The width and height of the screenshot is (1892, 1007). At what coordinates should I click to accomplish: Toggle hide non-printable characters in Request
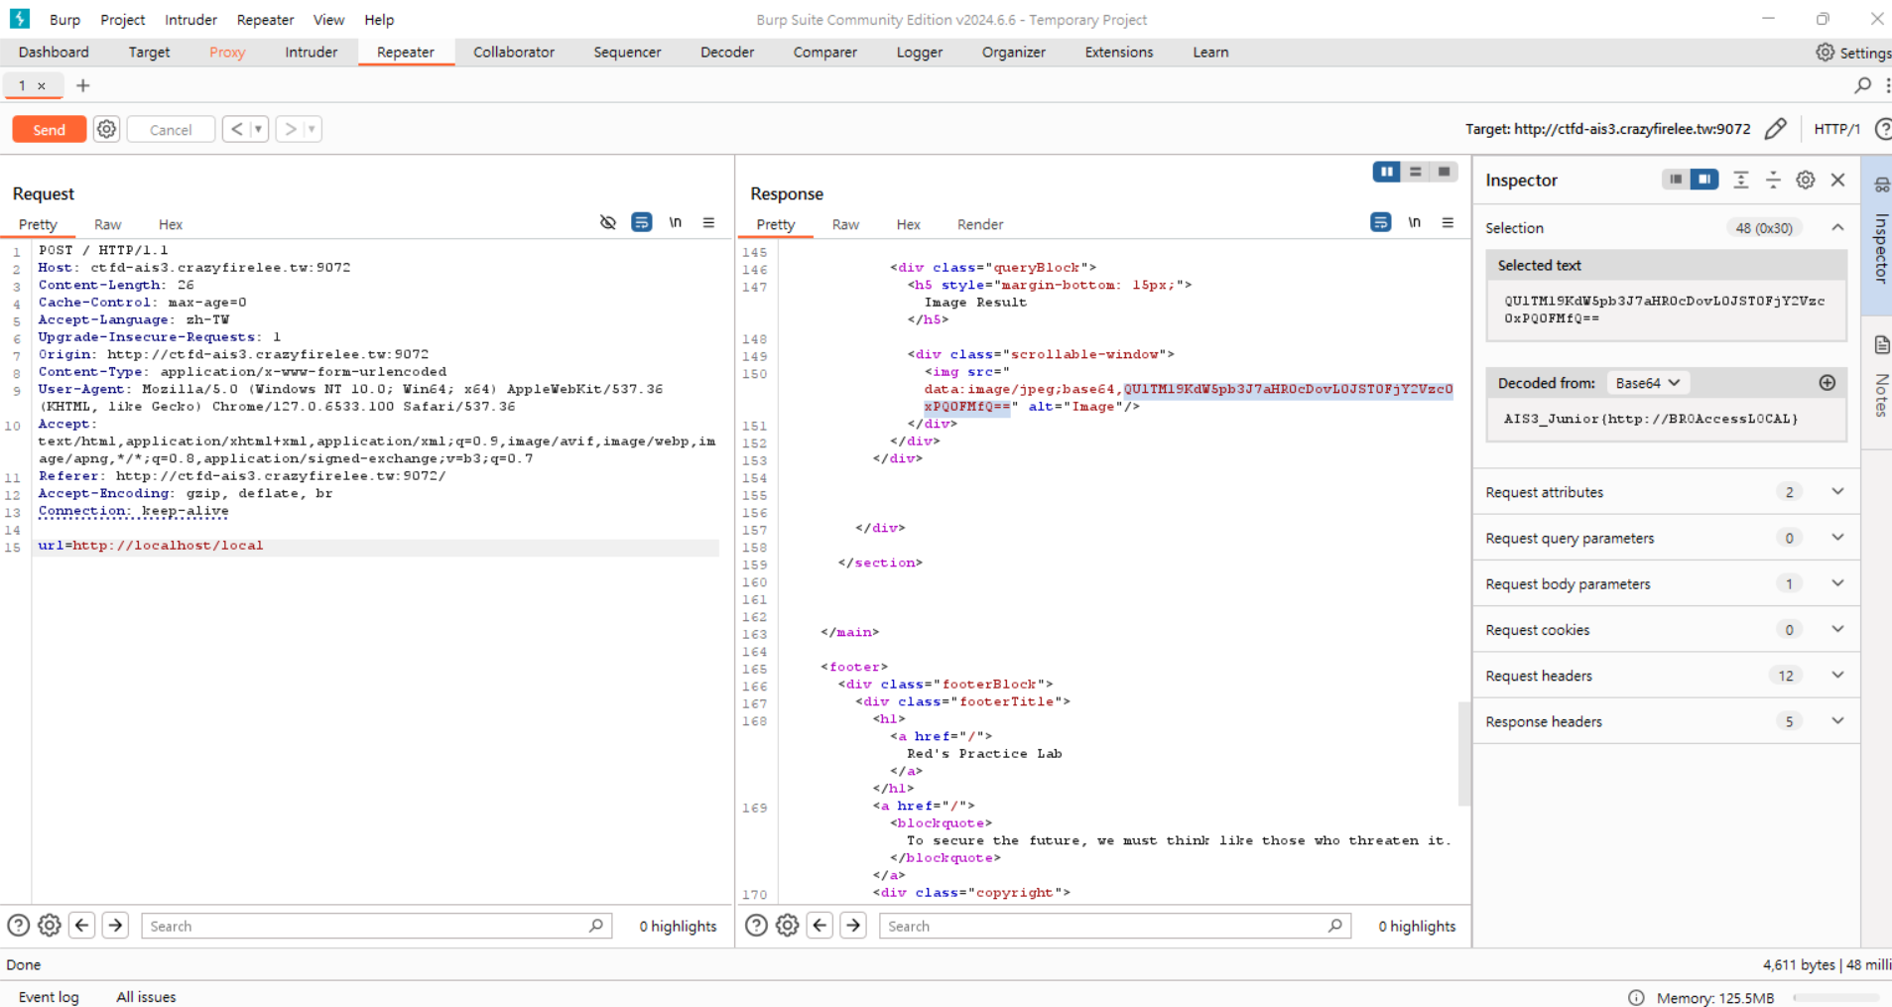point(608,223)
